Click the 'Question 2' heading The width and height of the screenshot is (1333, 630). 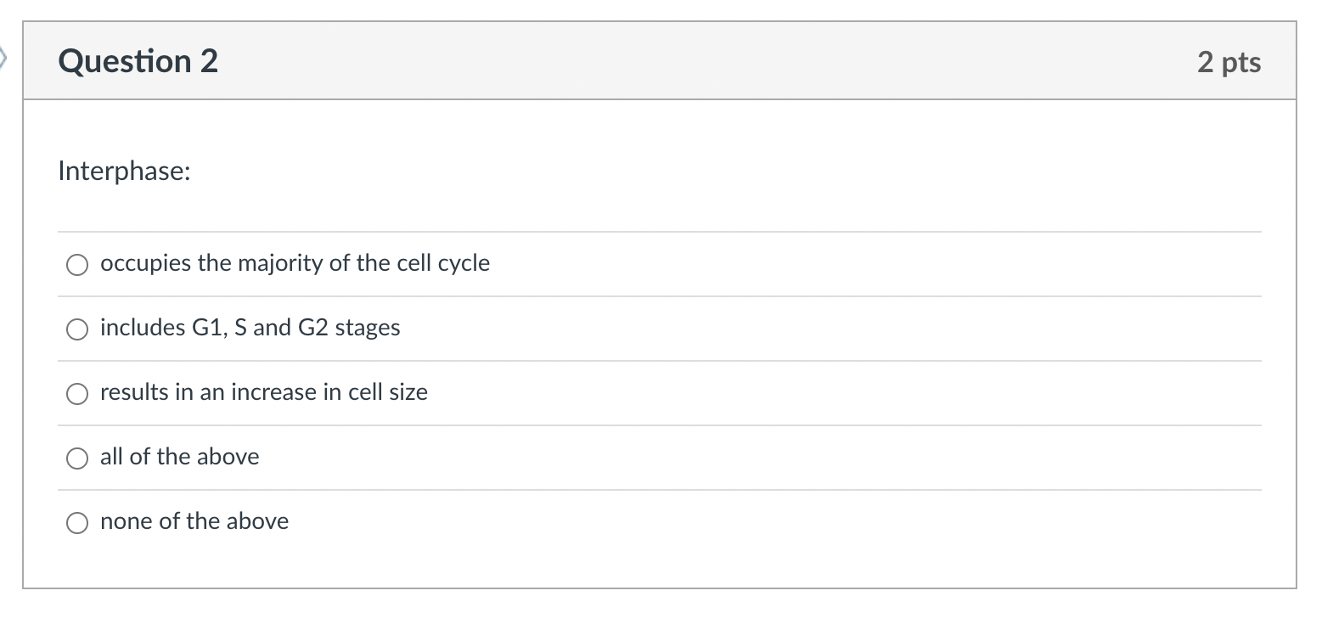coord(138,61)
